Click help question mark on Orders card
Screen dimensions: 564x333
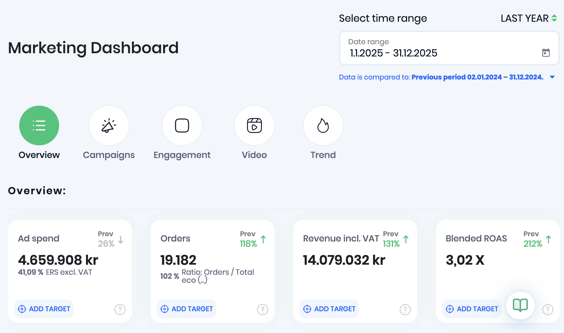262,309
